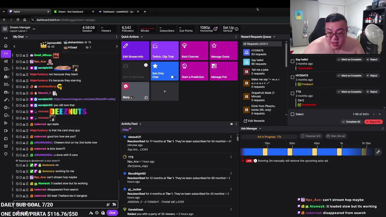Open the Extensions puzzle icon in sidebar
Viewport: 386px width, 217px height.
(6, 138)
